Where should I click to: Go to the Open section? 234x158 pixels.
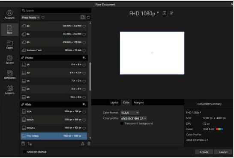pyautogui.click(x=9, y=45)
